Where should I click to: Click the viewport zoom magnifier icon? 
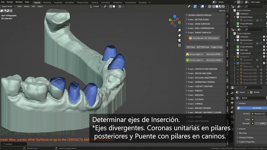point(179,30)
